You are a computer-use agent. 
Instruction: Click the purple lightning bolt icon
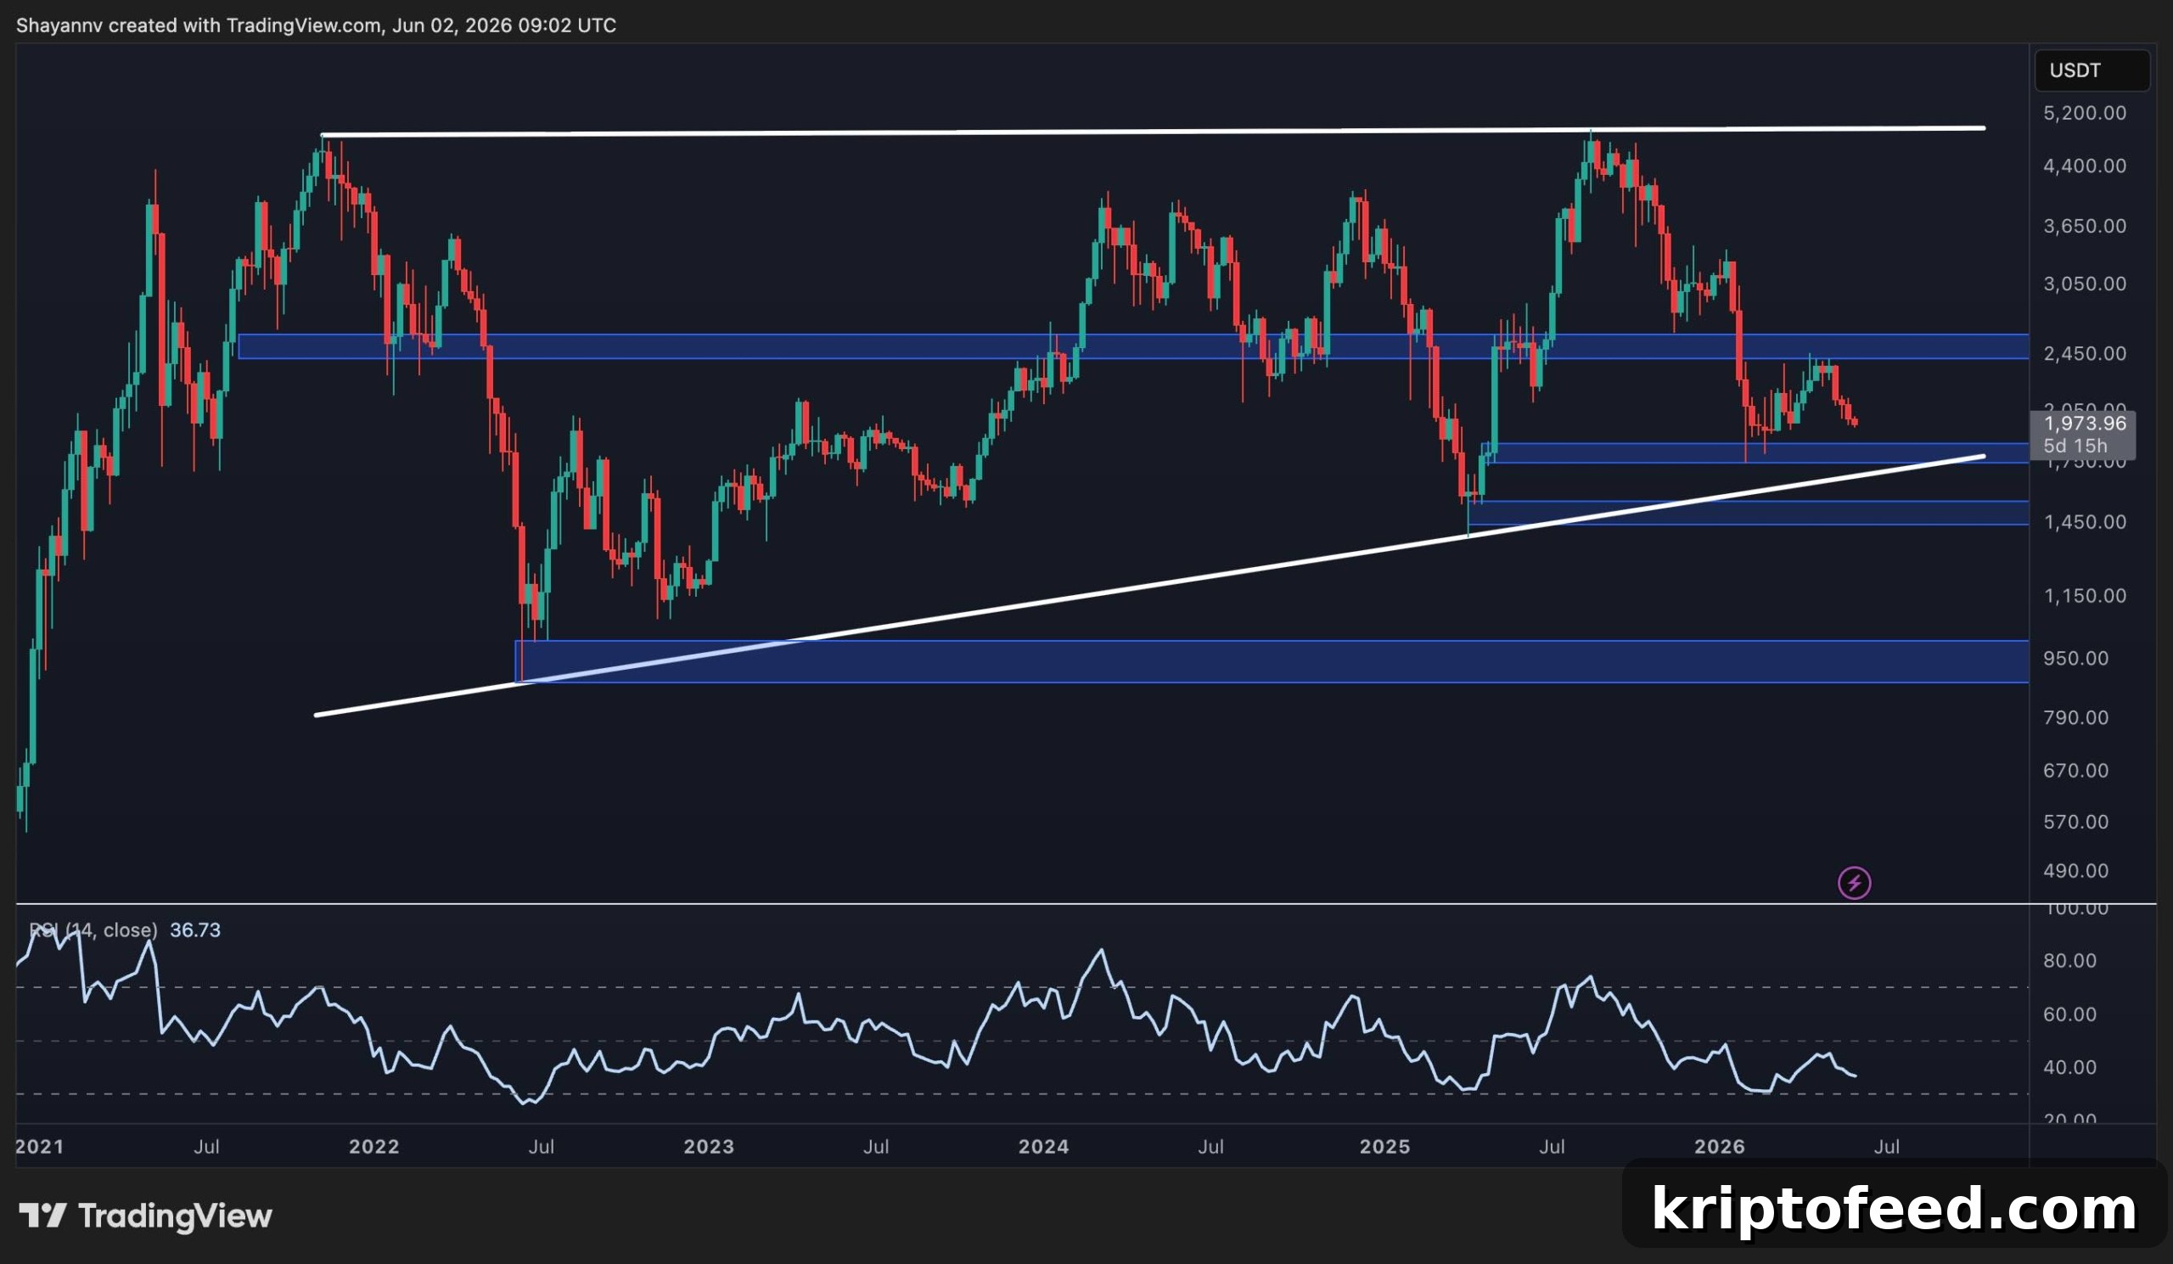click(1854, 883)
